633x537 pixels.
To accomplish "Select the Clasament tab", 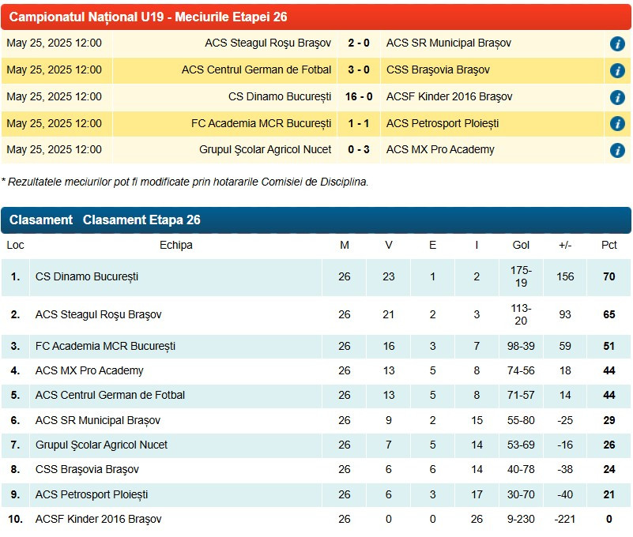I will 41,220.
